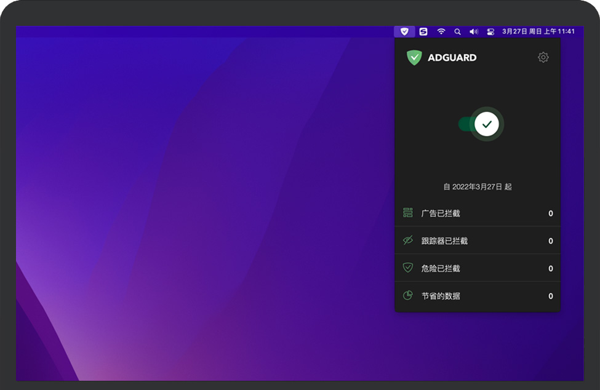Image resolution: width=600 pixels, height=390 pixels.
Task: Open Wi-Fi menu in menu bar
Action: coord(441,31)
